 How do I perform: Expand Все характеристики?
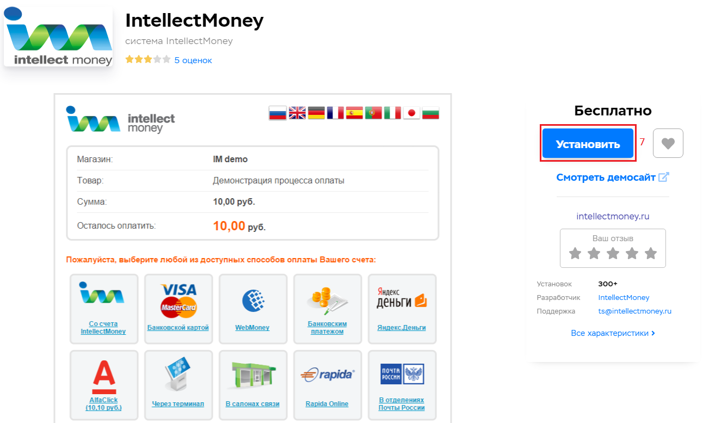613,333
